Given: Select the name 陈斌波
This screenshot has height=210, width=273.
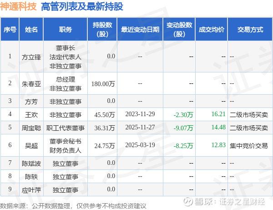Looking at the screenshot, I should [31, 164].
